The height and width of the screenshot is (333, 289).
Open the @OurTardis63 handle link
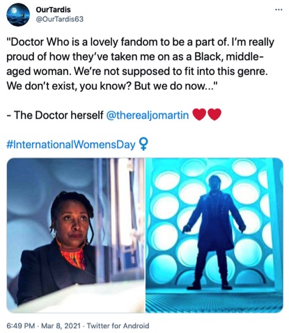[x=59, y=19]
